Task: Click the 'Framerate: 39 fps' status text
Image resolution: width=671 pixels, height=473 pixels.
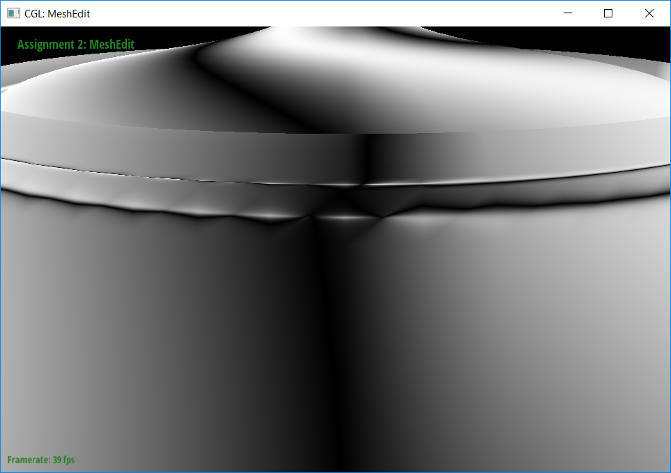Action: coord(41,460)
